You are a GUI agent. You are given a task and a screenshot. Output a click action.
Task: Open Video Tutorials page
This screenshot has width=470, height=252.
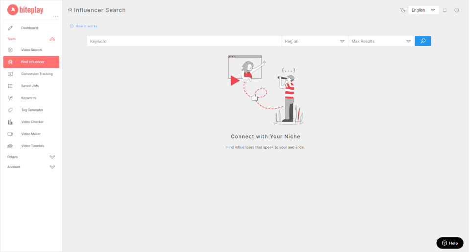[31, 146]
